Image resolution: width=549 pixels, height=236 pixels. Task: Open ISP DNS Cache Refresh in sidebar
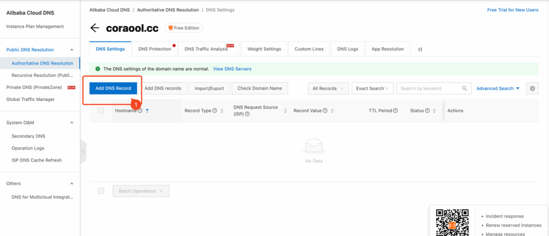coord(37,160)
